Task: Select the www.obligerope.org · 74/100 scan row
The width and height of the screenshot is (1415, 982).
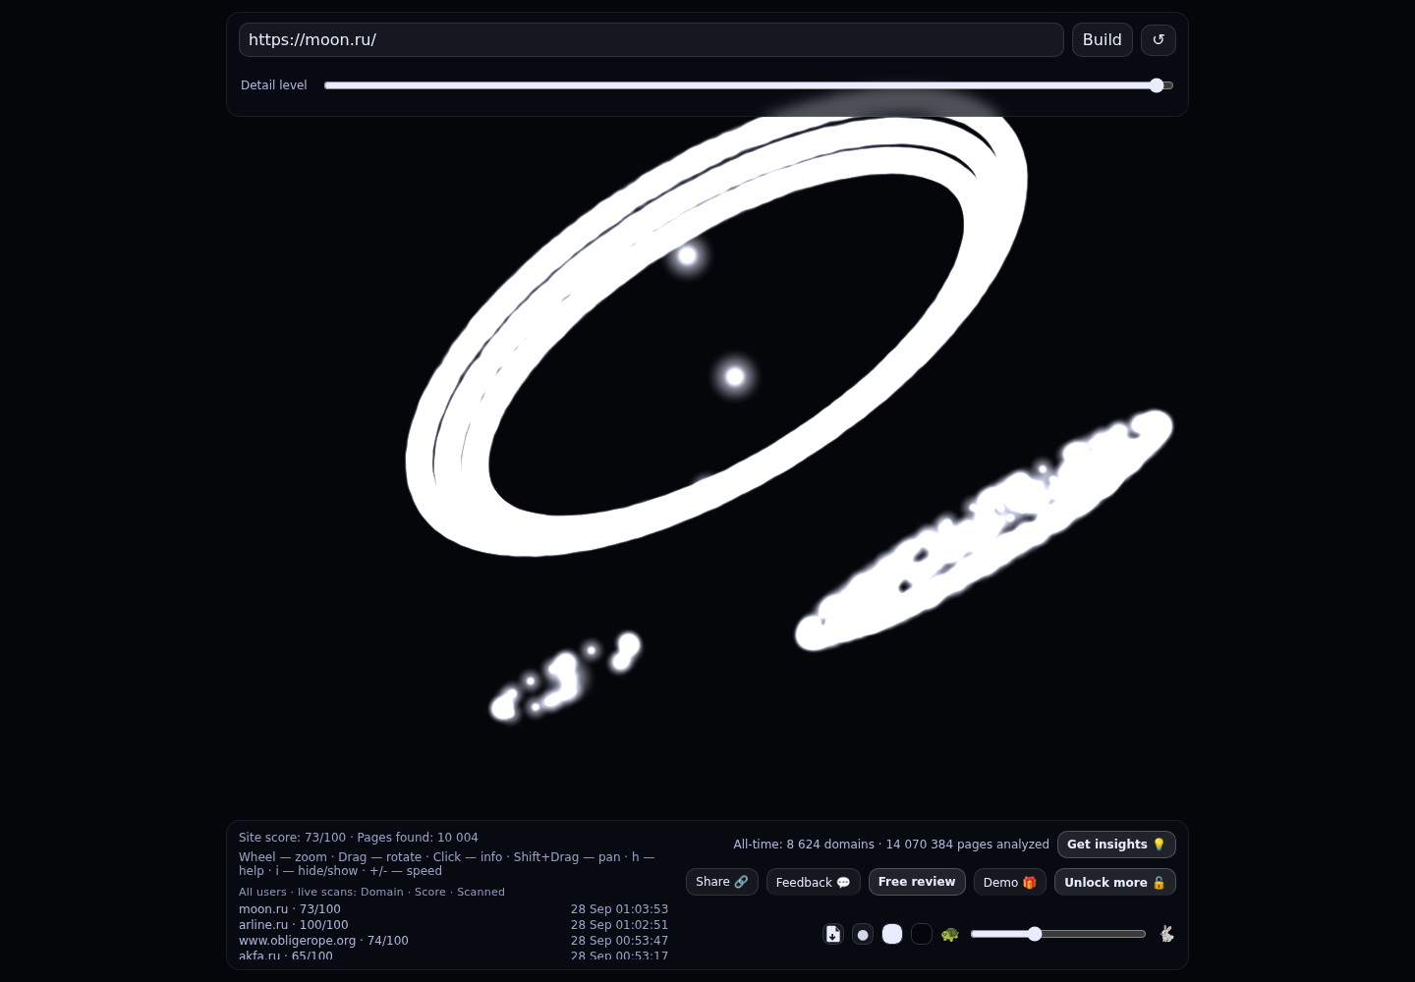Action: (x=454, y=941)
